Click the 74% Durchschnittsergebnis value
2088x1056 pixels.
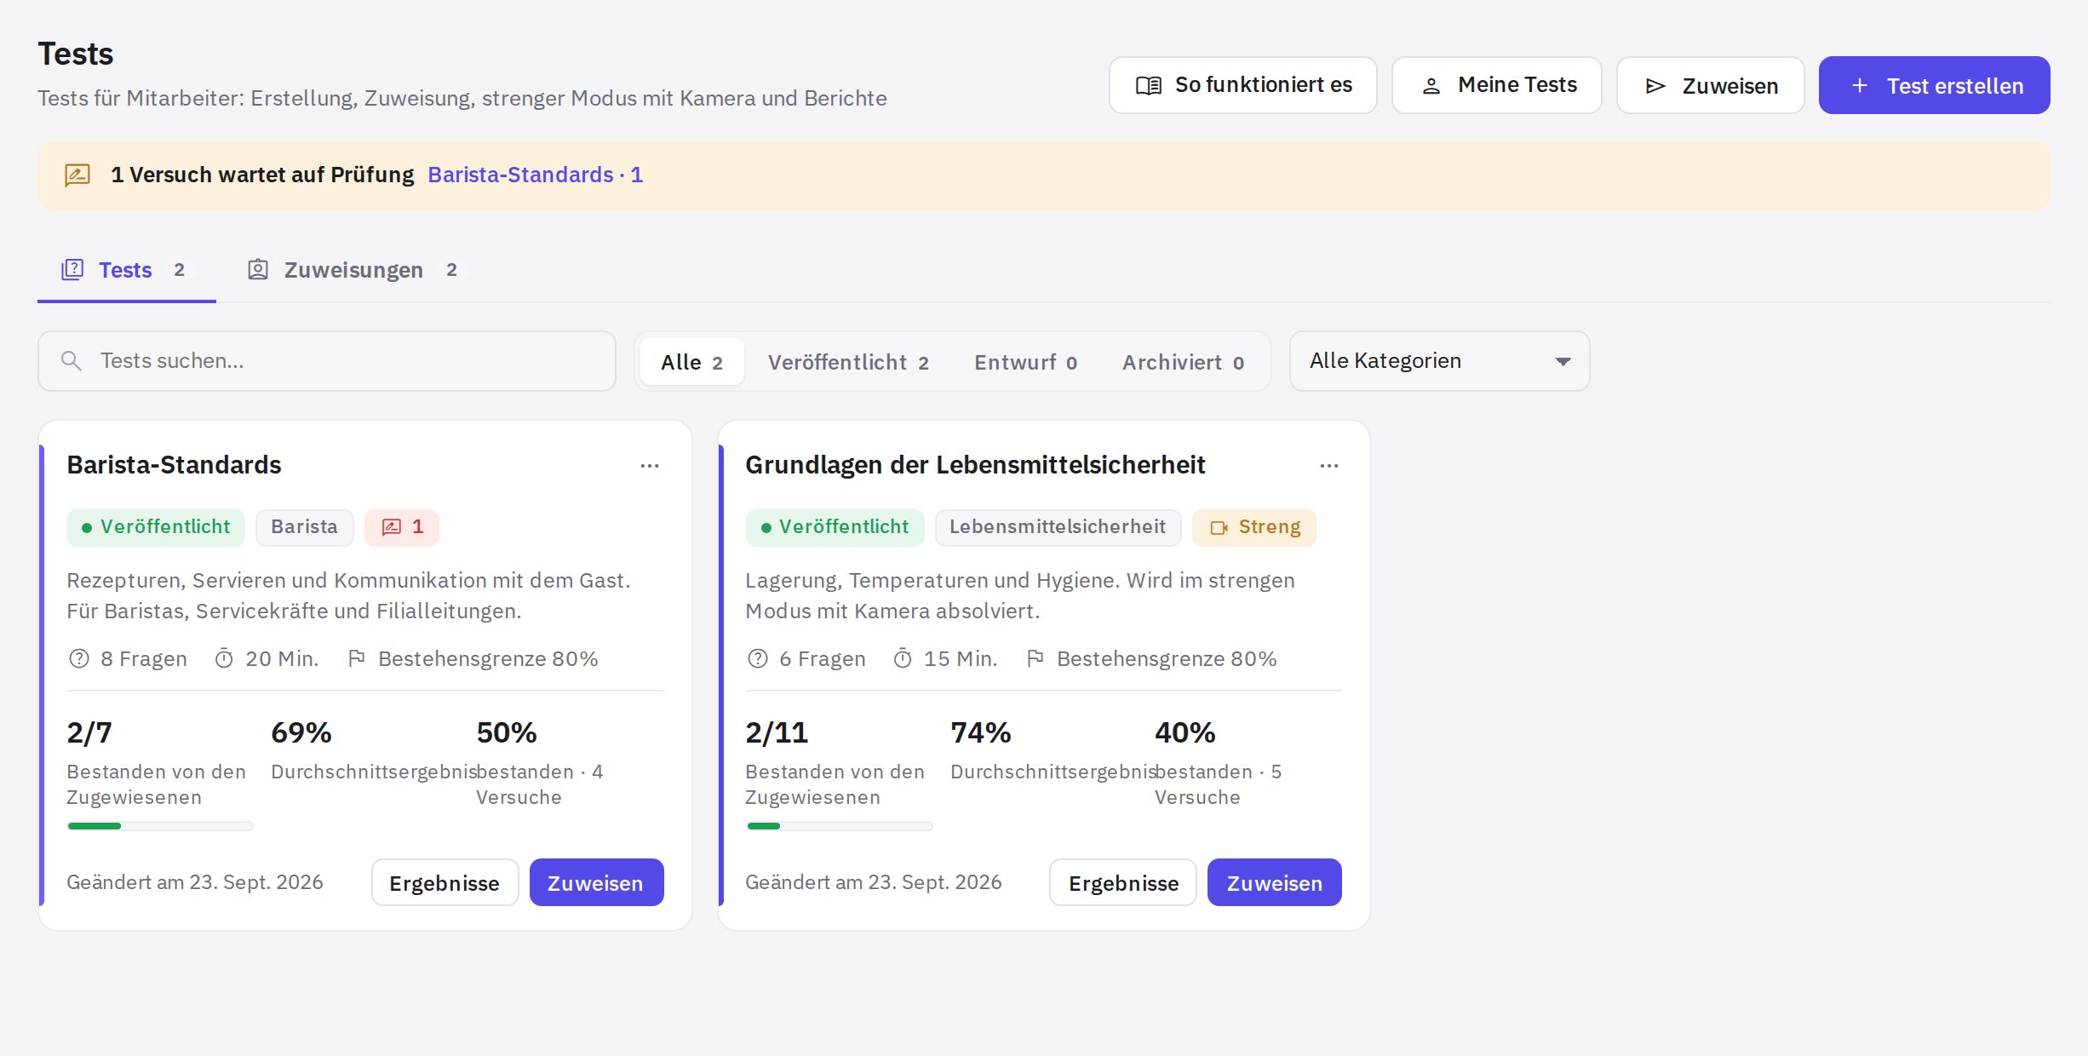click(981, 732)
